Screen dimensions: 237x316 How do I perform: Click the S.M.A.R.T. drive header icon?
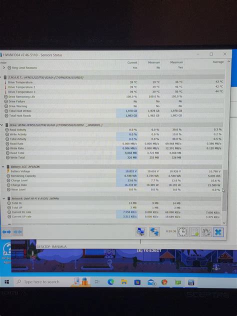click(x=5, y=77)
